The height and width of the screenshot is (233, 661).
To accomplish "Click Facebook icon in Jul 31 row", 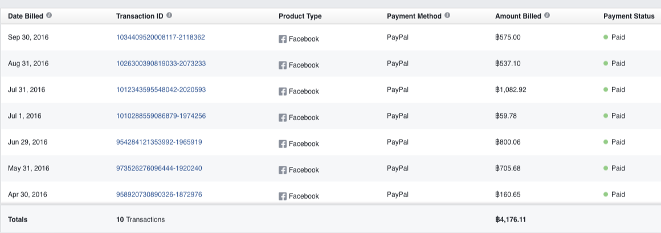I will 282,91.
